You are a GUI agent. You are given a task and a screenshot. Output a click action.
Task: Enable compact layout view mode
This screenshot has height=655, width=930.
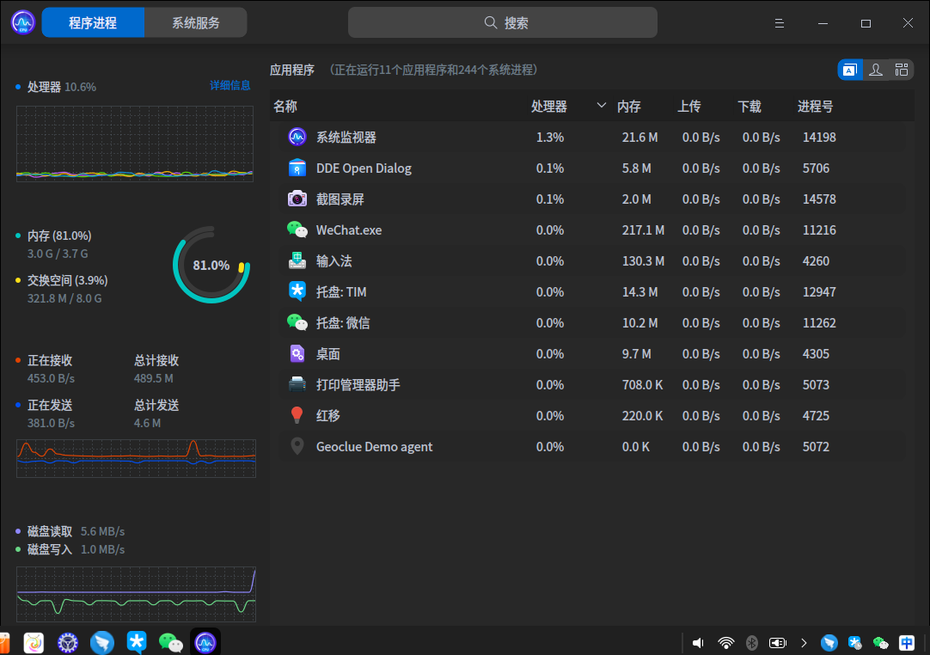pos(901,70)
